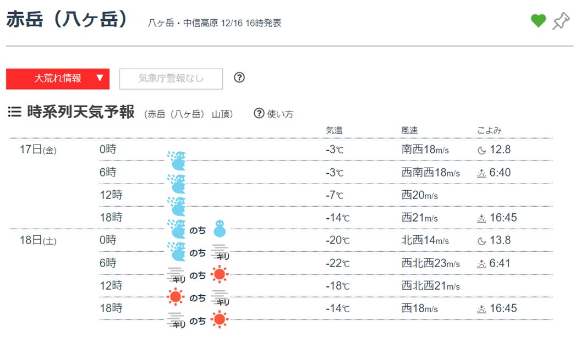Open the 使い方 help link

[273, 114]
